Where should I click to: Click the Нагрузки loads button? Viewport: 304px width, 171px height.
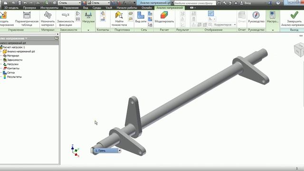click(88, 18)
